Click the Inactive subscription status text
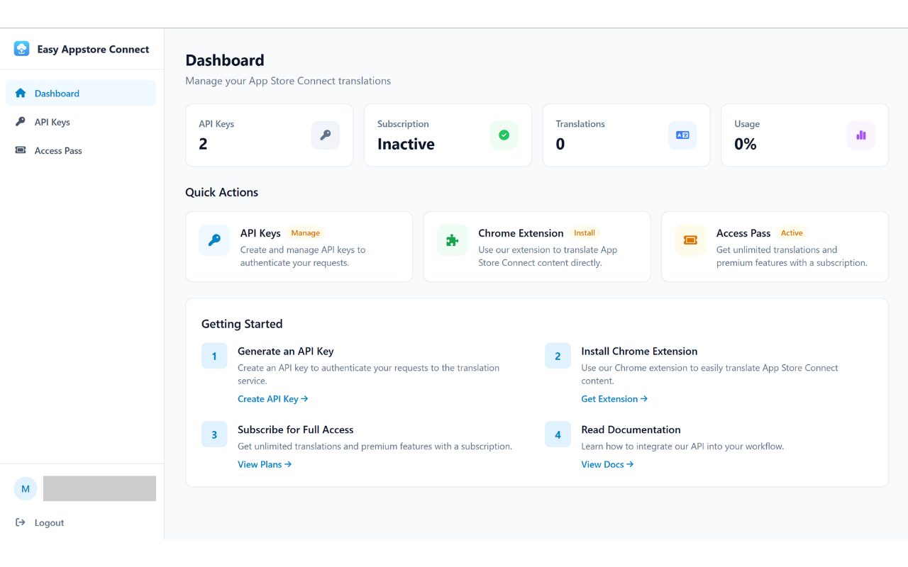This screenshot has height=567, width=908. click(406, 144)
